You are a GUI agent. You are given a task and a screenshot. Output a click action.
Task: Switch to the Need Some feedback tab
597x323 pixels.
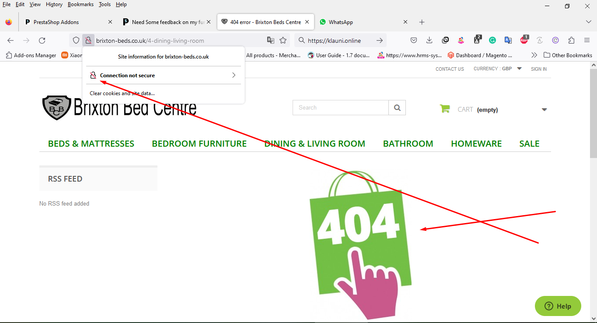[x=167, y=22]
